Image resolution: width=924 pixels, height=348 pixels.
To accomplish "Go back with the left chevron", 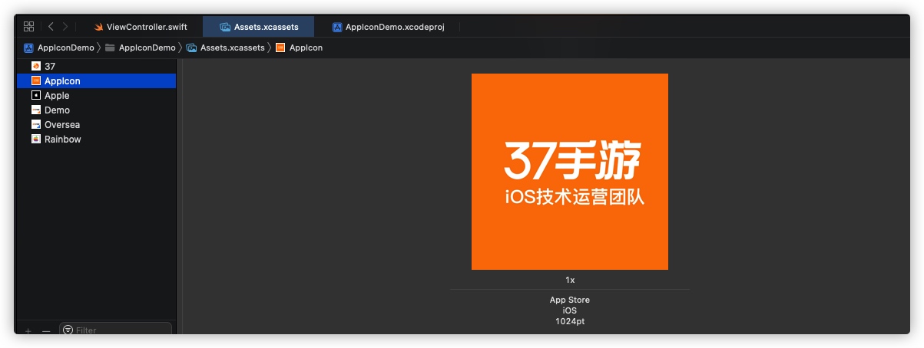I will pos(51,26).
